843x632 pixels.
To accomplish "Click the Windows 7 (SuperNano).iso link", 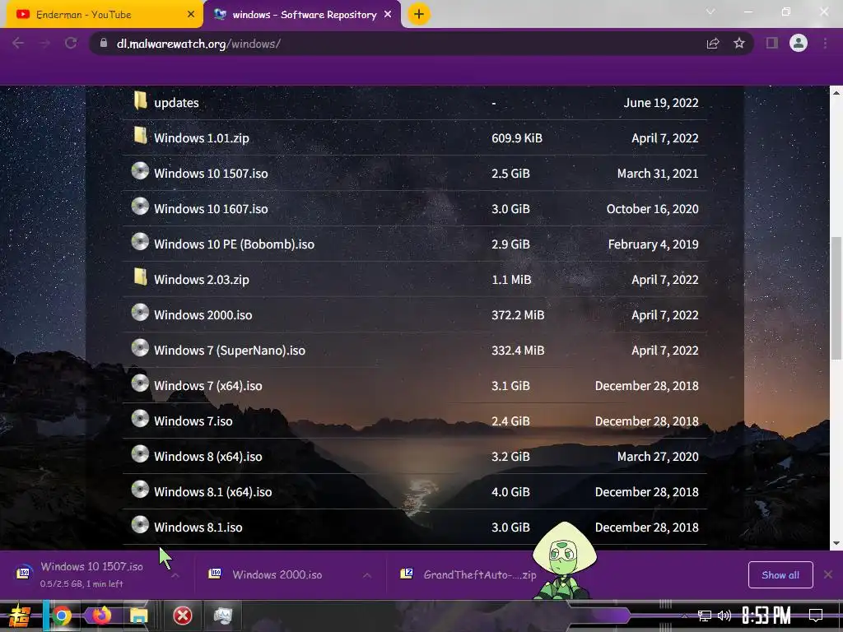I will coord(230,351).
